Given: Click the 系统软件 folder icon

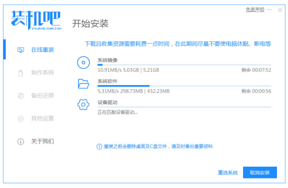Looking at the screenshot, I should (83, 84).
